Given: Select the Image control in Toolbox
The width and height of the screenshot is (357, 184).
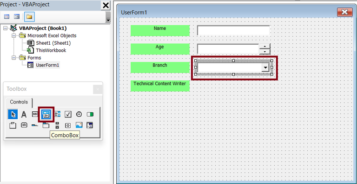Looking at the screenshot, I should [79, 125].
